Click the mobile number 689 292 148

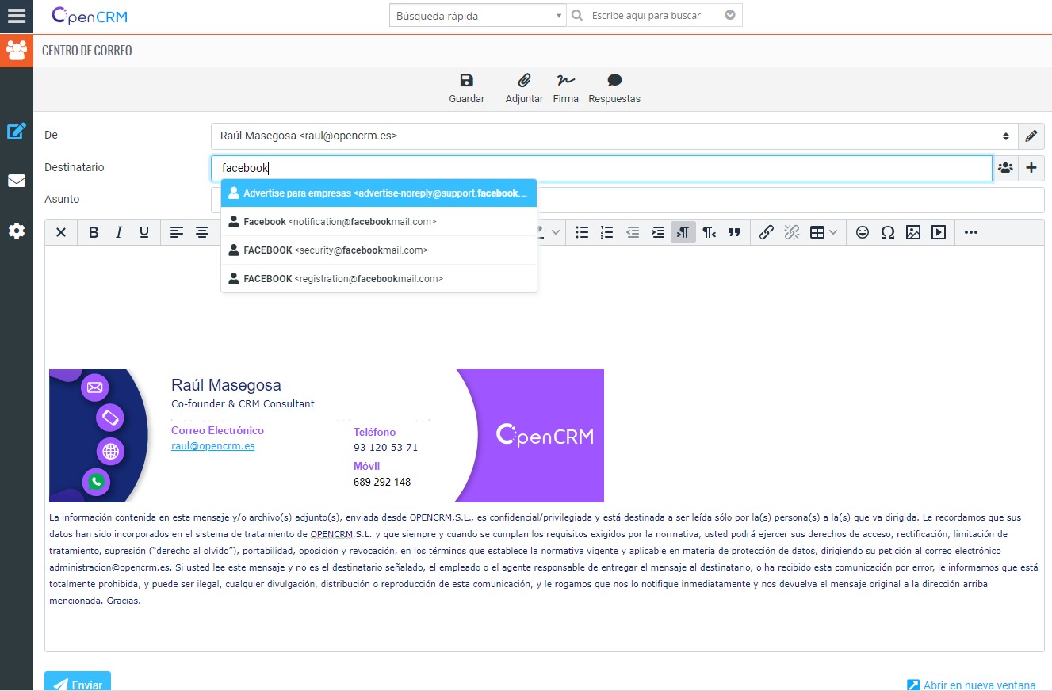pyautogui.click(x=382, y=482)
